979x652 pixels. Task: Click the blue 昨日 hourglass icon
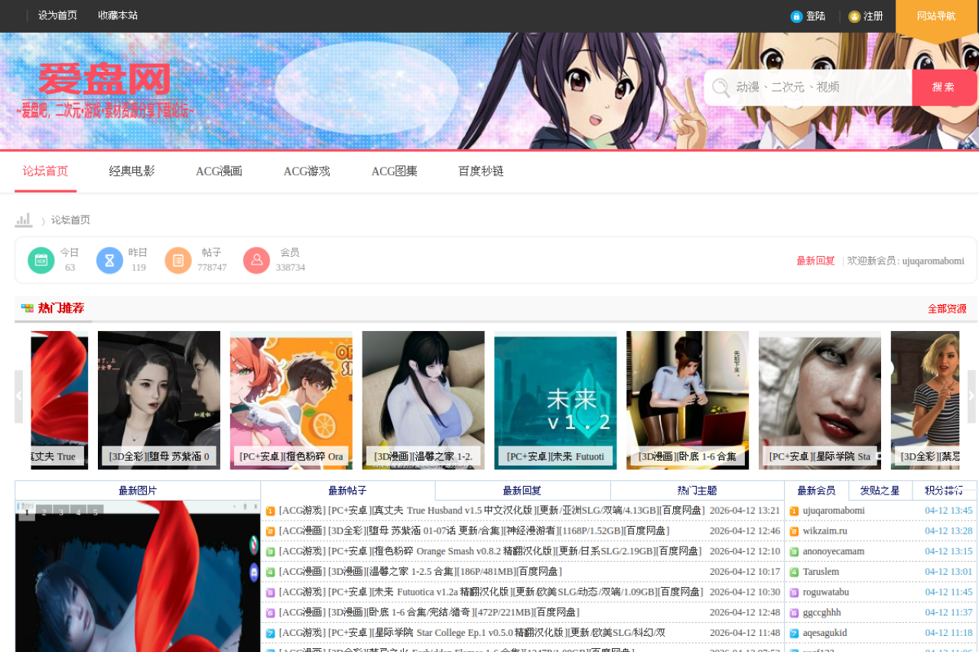(x=110, y=260)
